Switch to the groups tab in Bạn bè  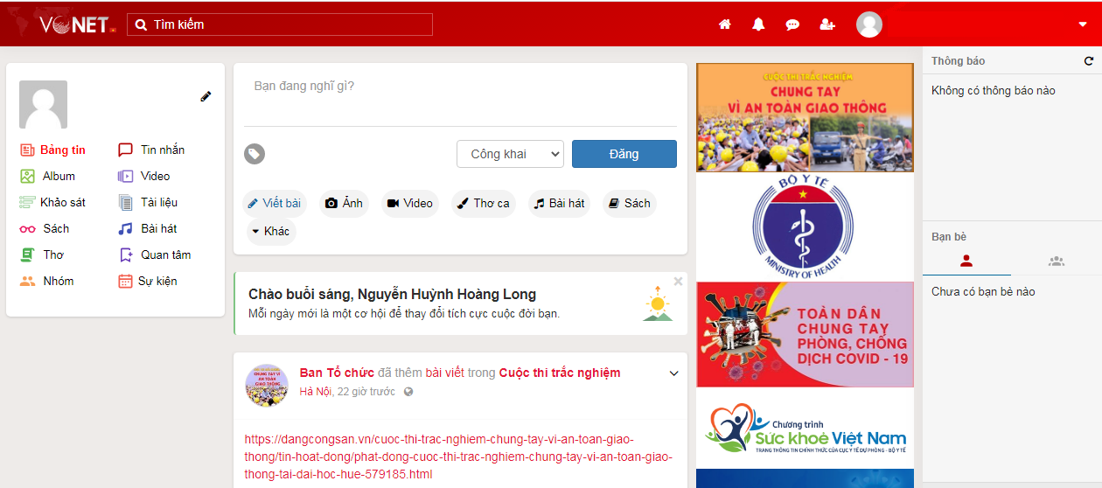(1056, 261)
